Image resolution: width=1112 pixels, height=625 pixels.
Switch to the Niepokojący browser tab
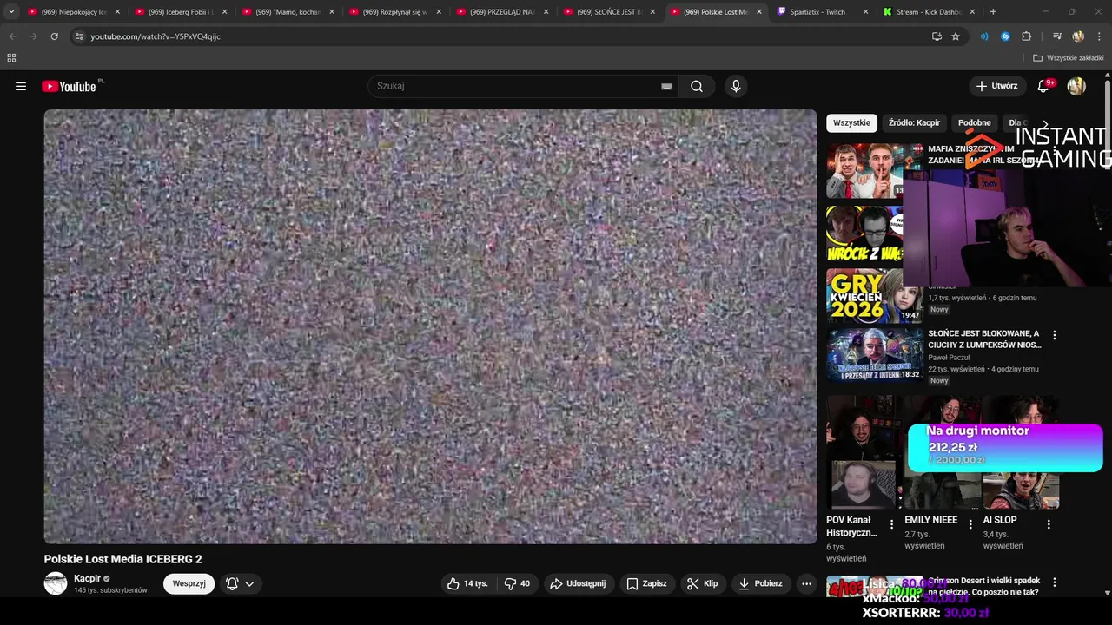point(73,12)
